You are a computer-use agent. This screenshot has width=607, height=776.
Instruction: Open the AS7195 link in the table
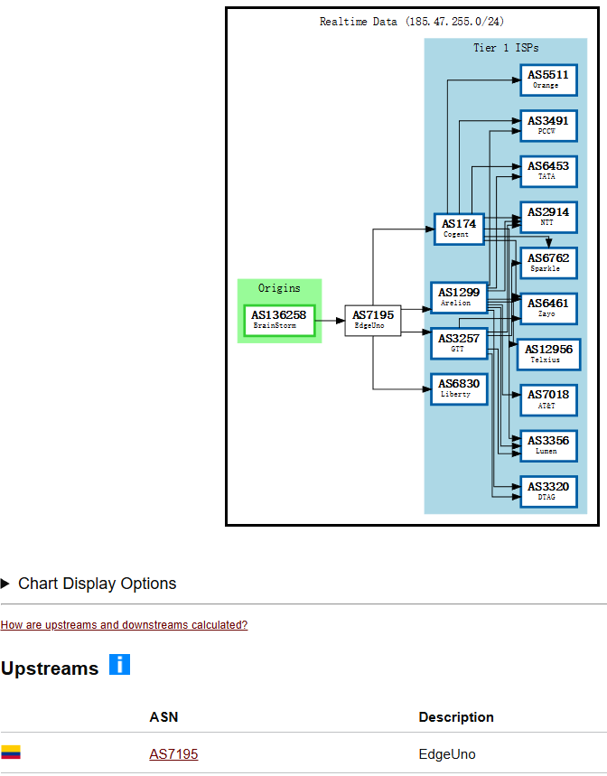pyautogui.click(x=173, y=754)
